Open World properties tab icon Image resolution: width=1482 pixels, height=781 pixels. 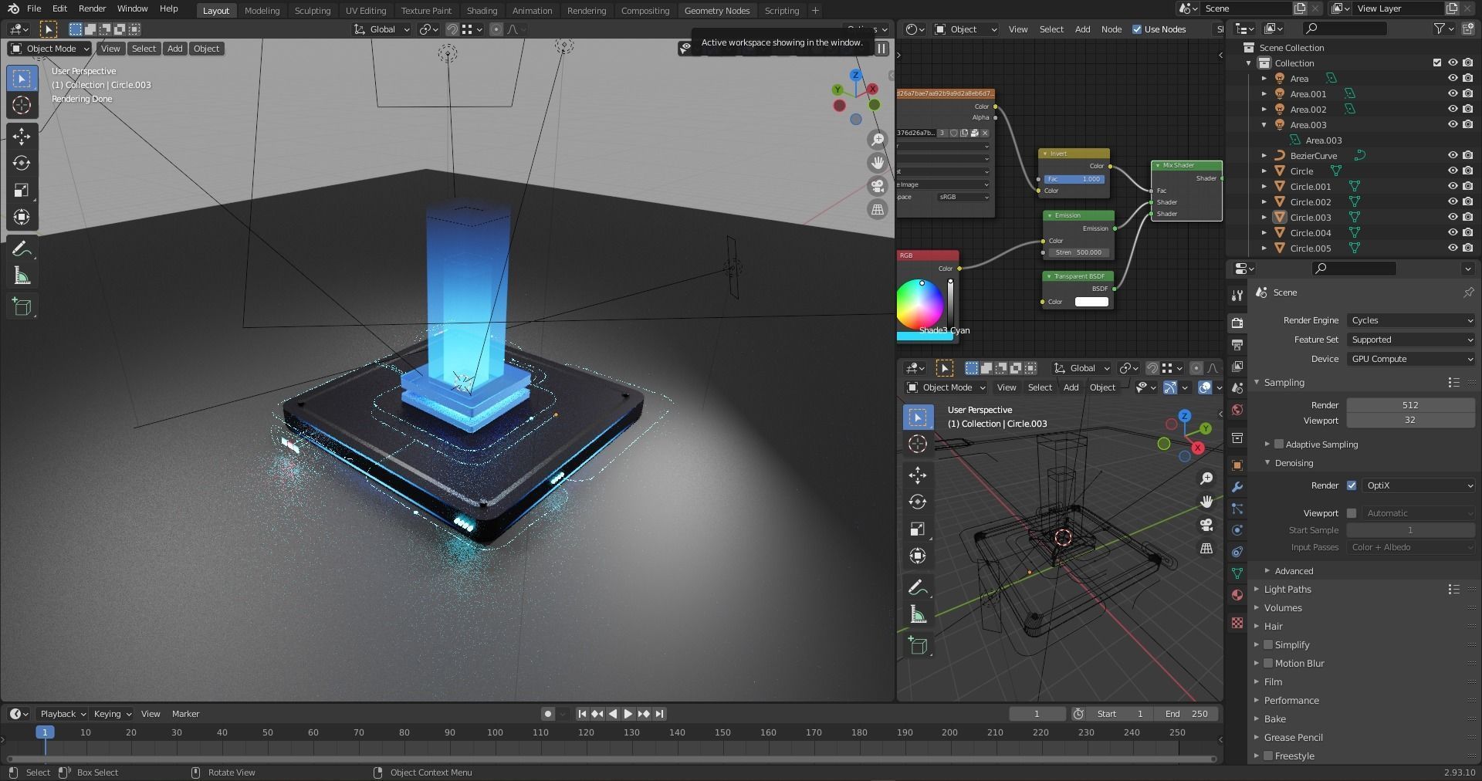1237,410
